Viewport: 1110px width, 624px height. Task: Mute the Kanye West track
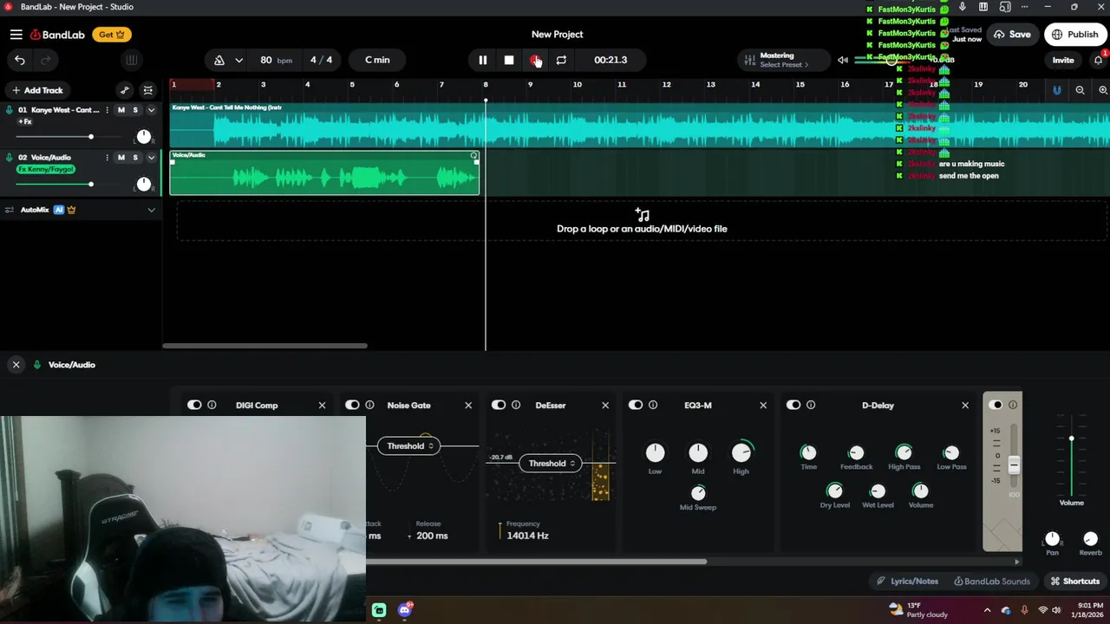point(121,110)
